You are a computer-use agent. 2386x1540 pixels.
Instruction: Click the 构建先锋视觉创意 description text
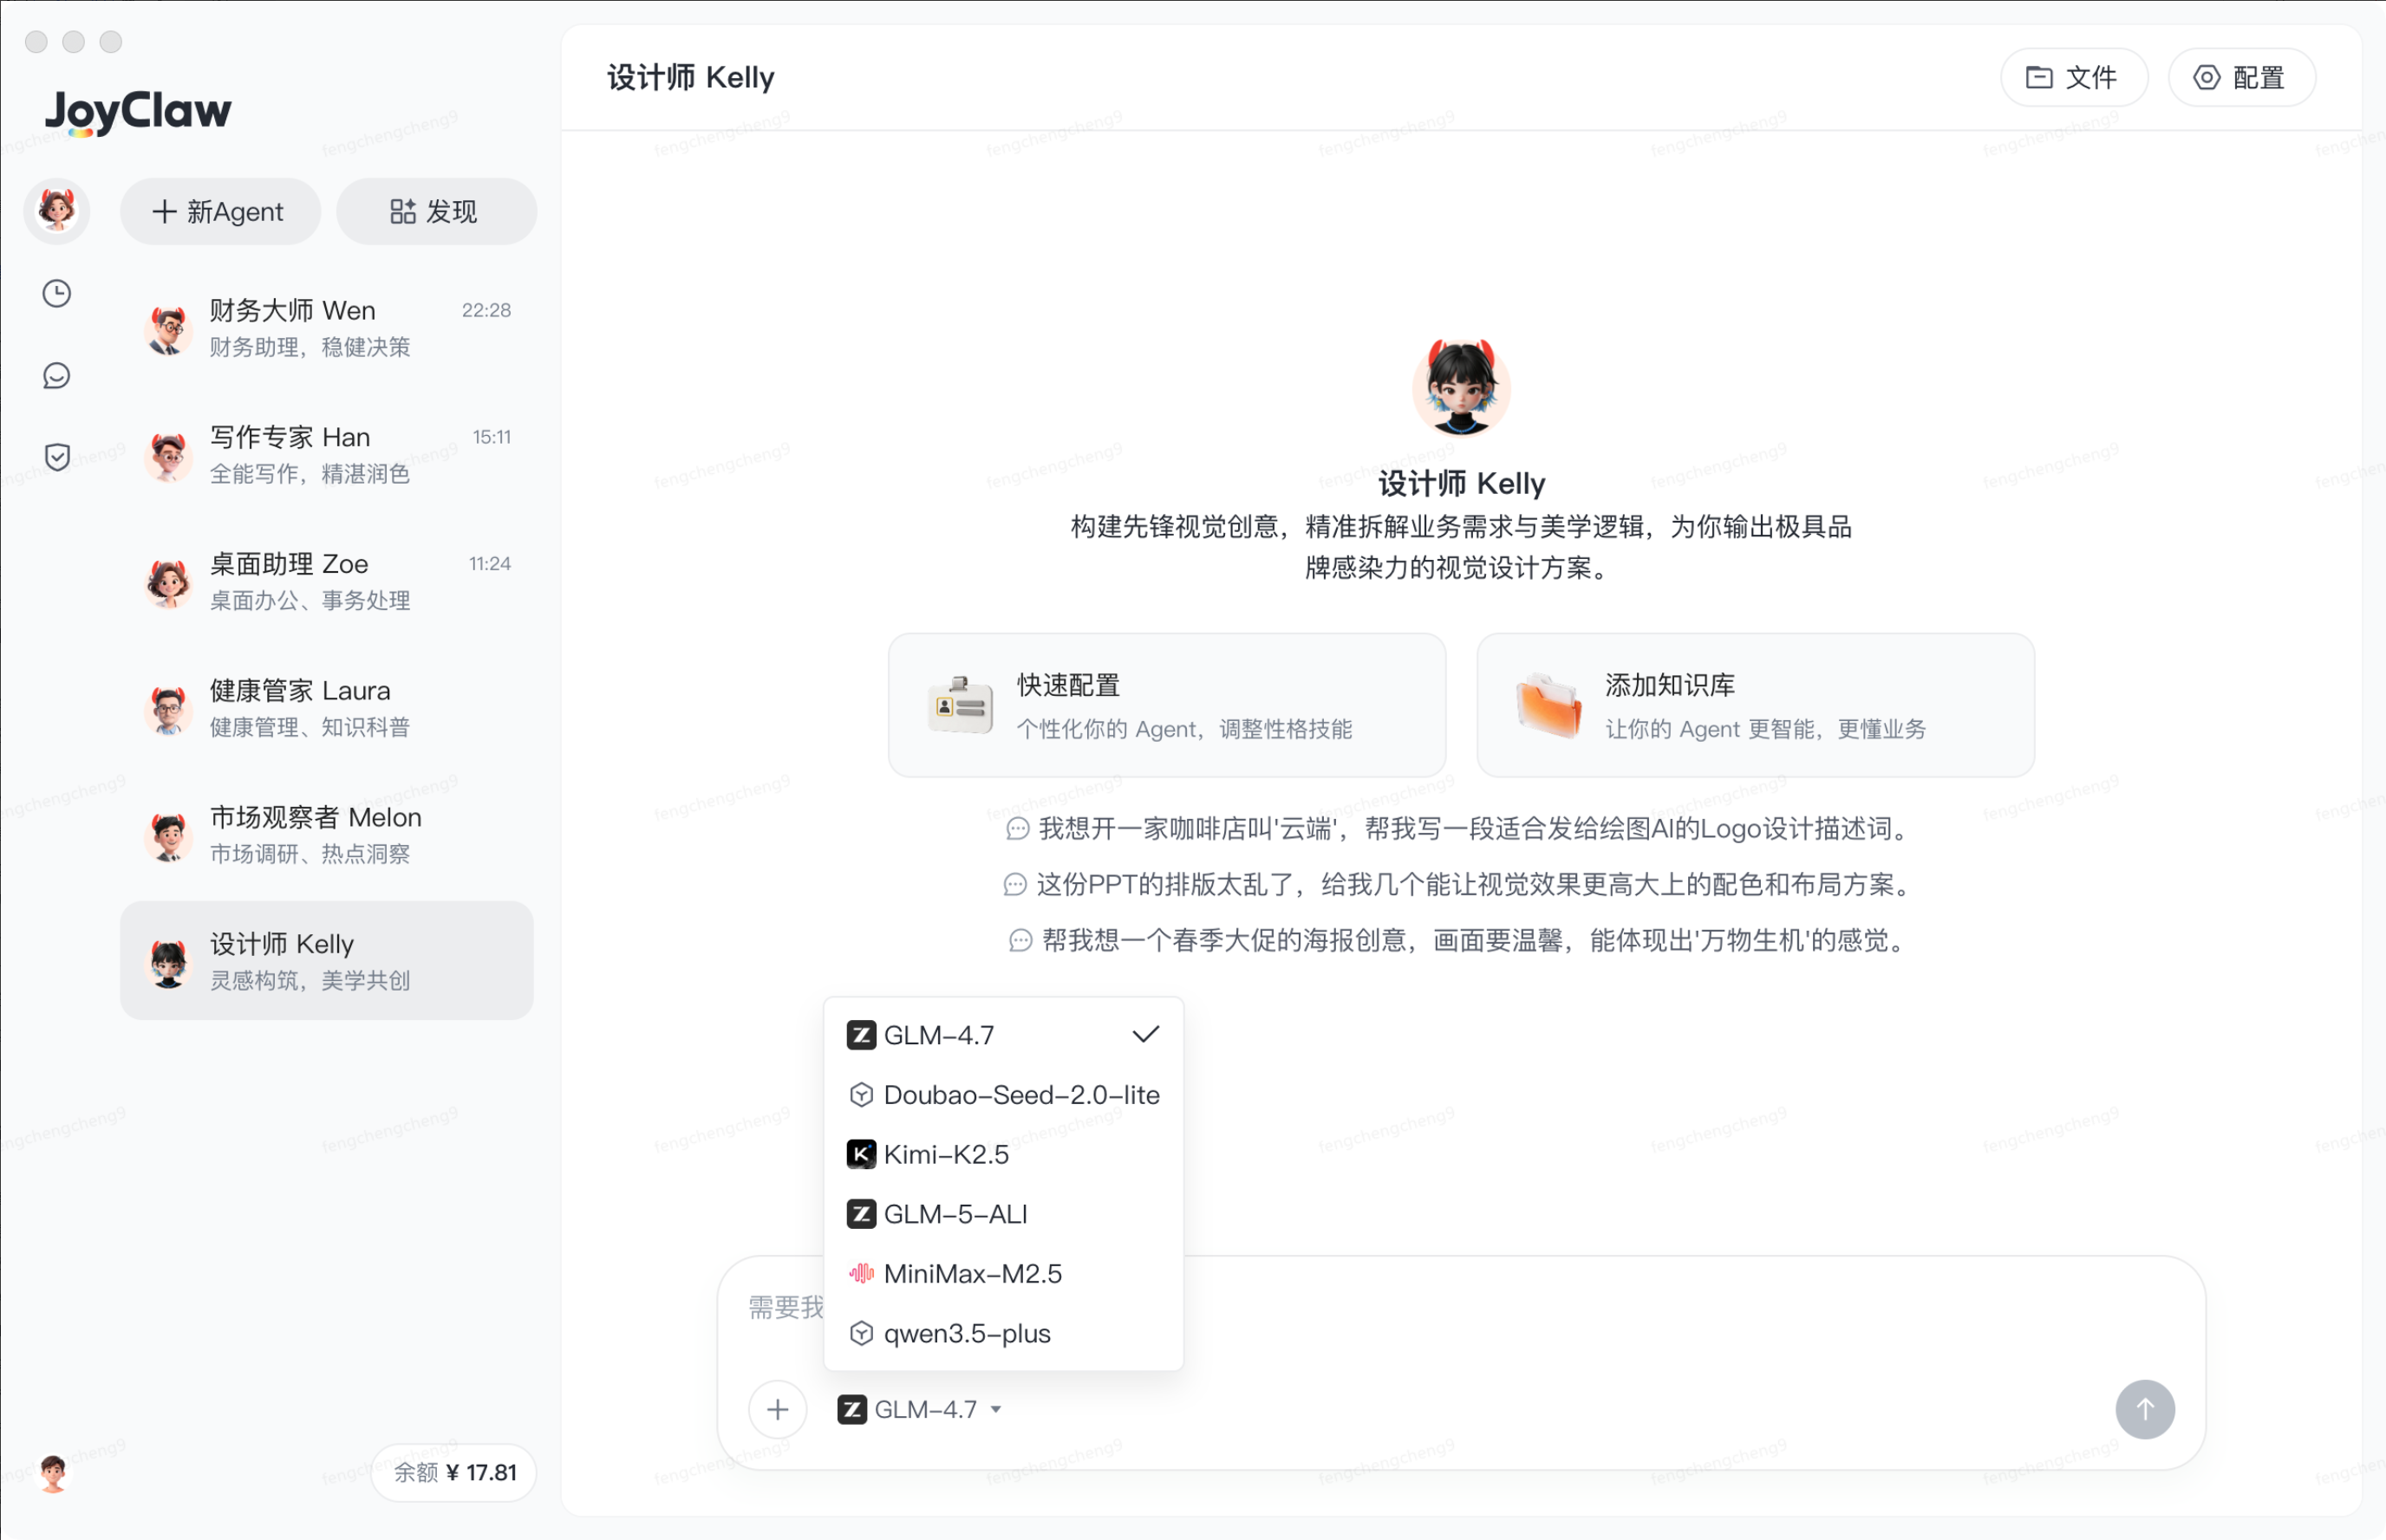click(1461, 547)
